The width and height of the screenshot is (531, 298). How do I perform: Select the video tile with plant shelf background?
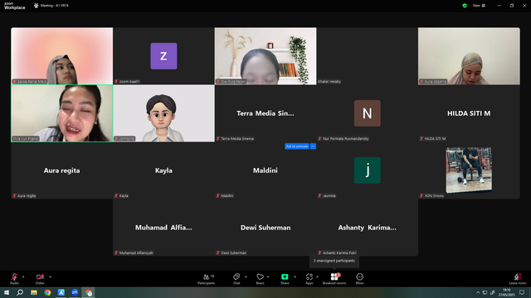[x=265, y=55]
